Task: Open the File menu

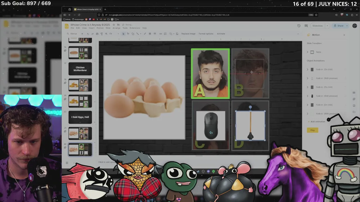Action: 72,28
